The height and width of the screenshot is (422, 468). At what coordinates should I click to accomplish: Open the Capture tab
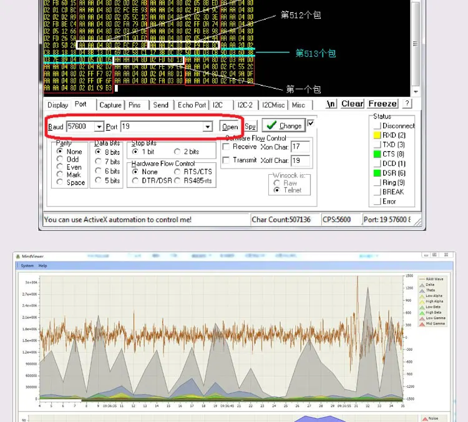[110, 105]
